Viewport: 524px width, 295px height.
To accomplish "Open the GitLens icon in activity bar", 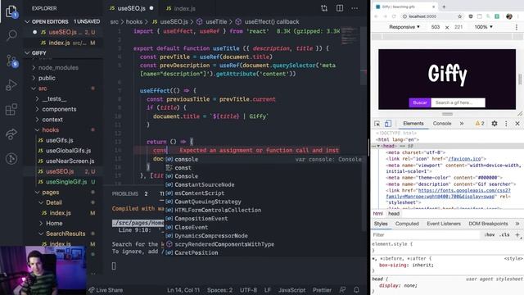I will (11, 158).
